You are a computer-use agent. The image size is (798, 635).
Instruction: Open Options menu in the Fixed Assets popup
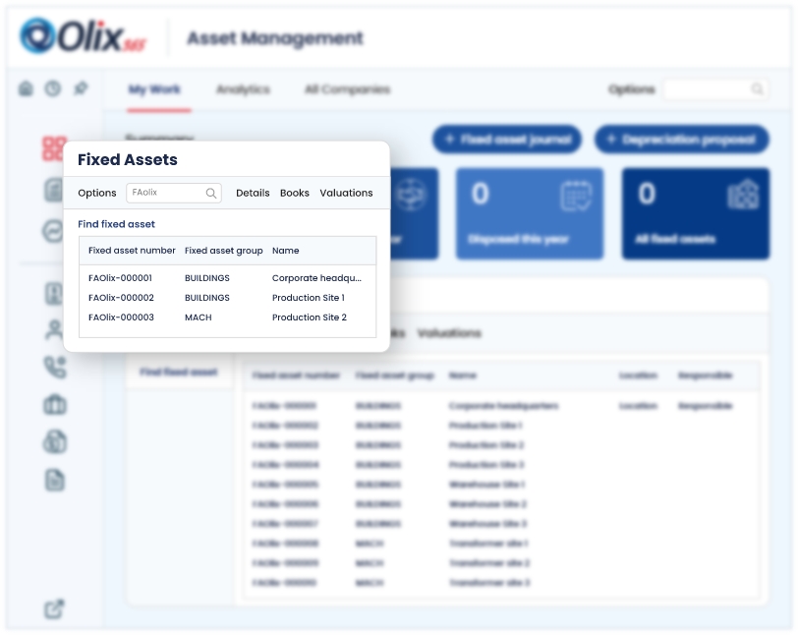pos(97,194)
